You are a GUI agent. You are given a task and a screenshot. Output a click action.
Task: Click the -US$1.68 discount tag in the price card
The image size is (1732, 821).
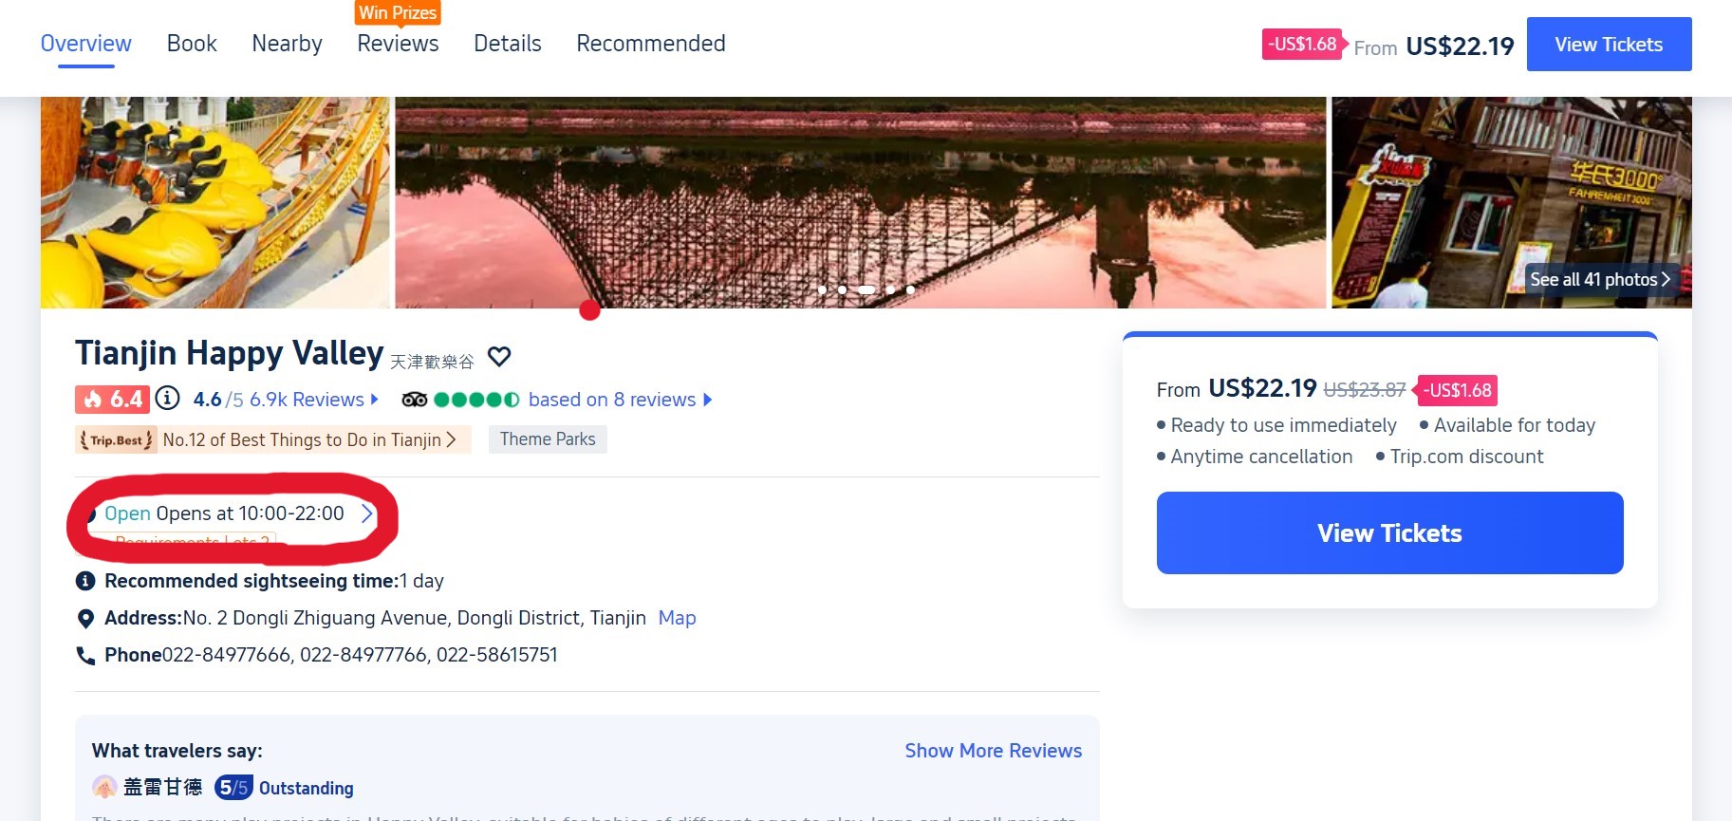point(1457,390)
